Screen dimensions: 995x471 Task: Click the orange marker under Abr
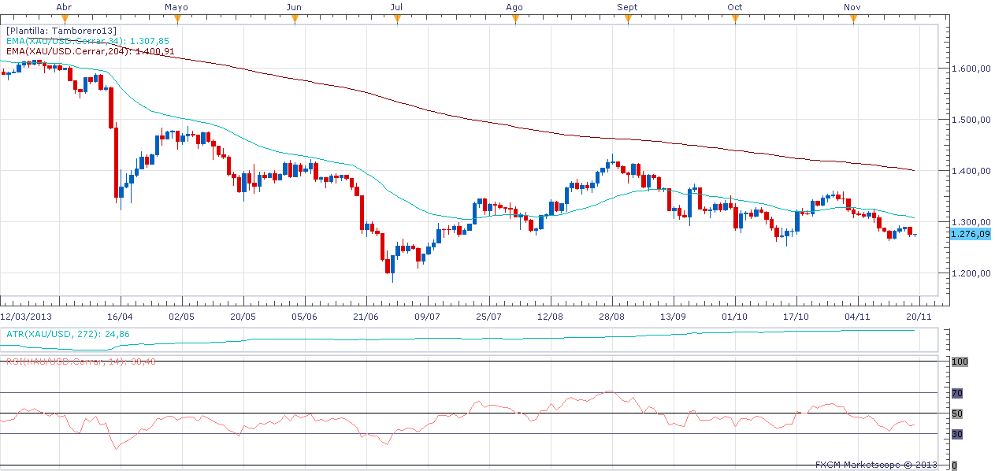tap(63, 20)
